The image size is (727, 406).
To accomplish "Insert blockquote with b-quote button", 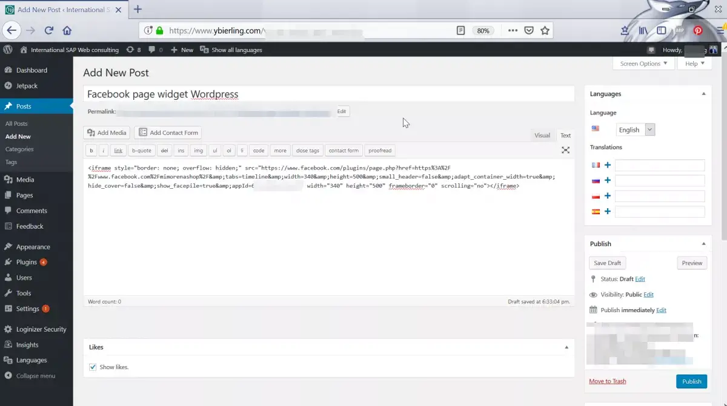I will (x=141, y=151).
